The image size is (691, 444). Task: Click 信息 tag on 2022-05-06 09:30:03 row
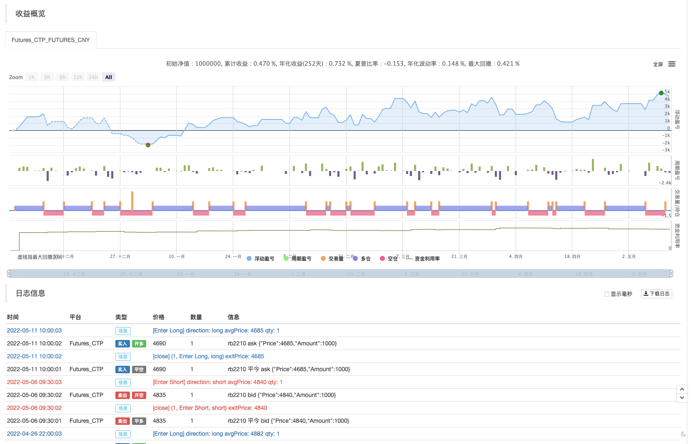(123, 382)
